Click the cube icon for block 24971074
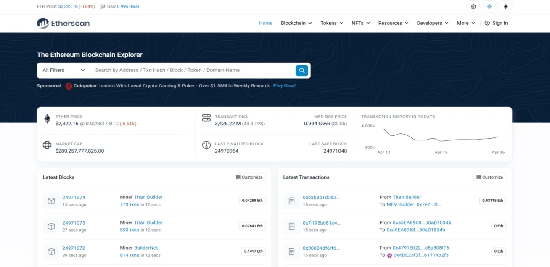The width and height of the screenshot is (550, 267). tap(51, 201)
